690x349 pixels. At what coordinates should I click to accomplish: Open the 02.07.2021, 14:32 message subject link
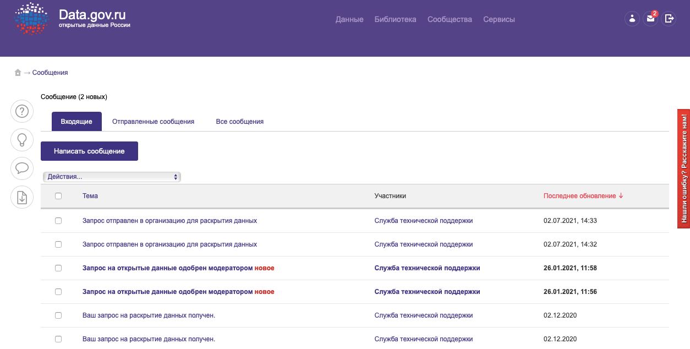pos(169,244)
